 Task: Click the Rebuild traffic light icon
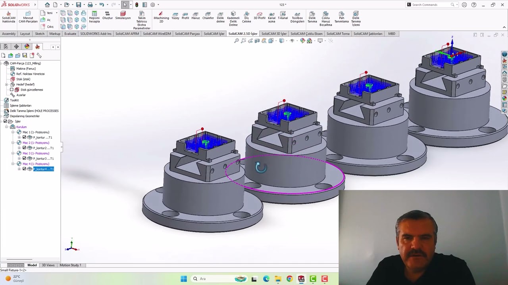click(137, 5)
